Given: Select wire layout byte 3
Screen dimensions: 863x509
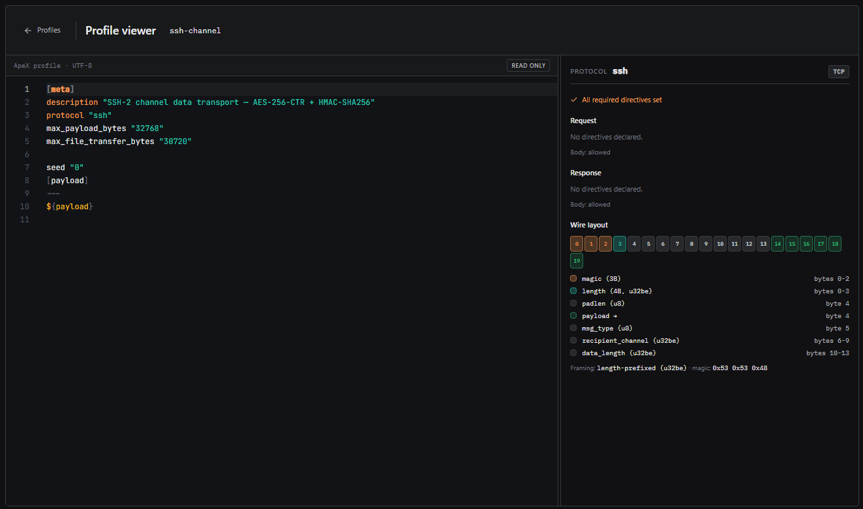Looking at the screenshot, I should 620,244.
